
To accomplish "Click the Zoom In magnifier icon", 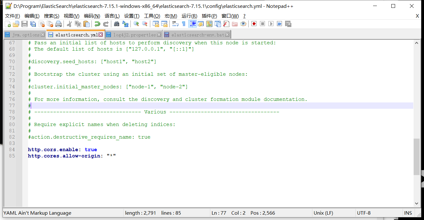I will [x=136, y=24].
